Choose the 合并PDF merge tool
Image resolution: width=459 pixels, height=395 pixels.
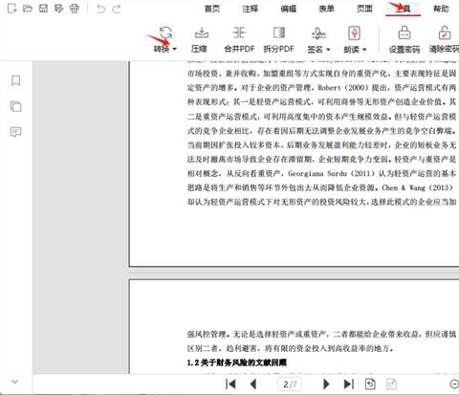pyautogui.click(x=239, y=40)
